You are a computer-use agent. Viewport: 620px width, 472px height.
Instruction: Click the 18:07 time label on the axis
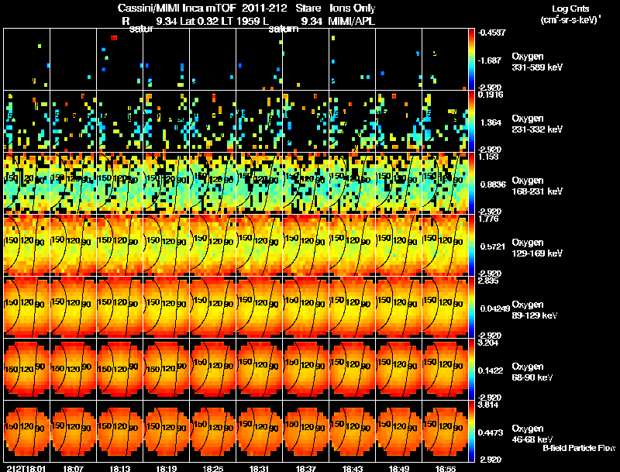coord(73,469)
